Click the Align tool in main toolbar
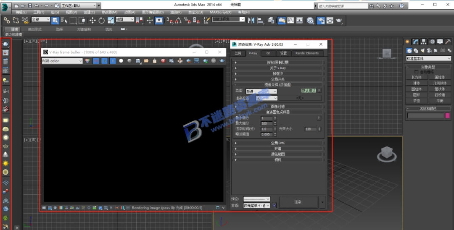This screenshot has width=454, height=230. pos(260,20)
